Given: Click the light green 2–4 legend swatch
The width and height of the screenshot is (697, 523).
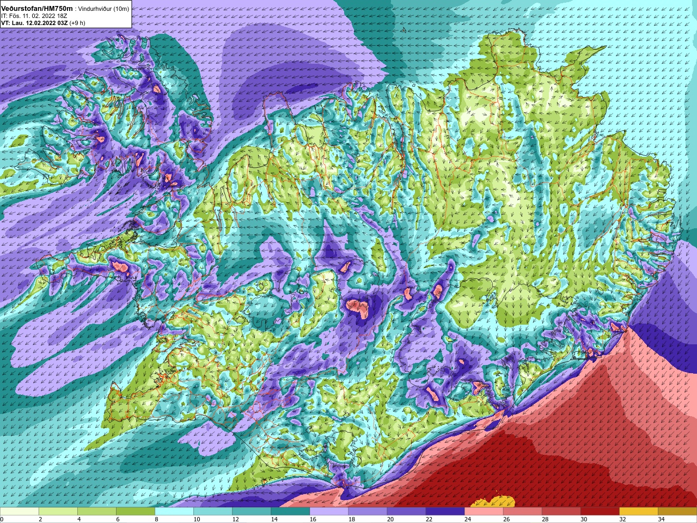Looking at the screenshot, I should (x=58, y=512).
